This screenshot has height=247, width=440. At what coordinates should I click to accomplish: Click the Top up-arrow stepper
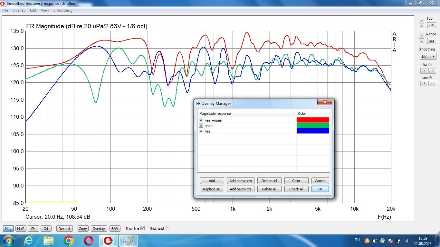421,21
